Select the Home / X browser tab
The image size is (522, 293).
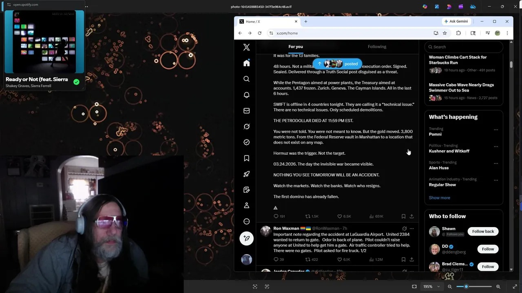point(268,22)
